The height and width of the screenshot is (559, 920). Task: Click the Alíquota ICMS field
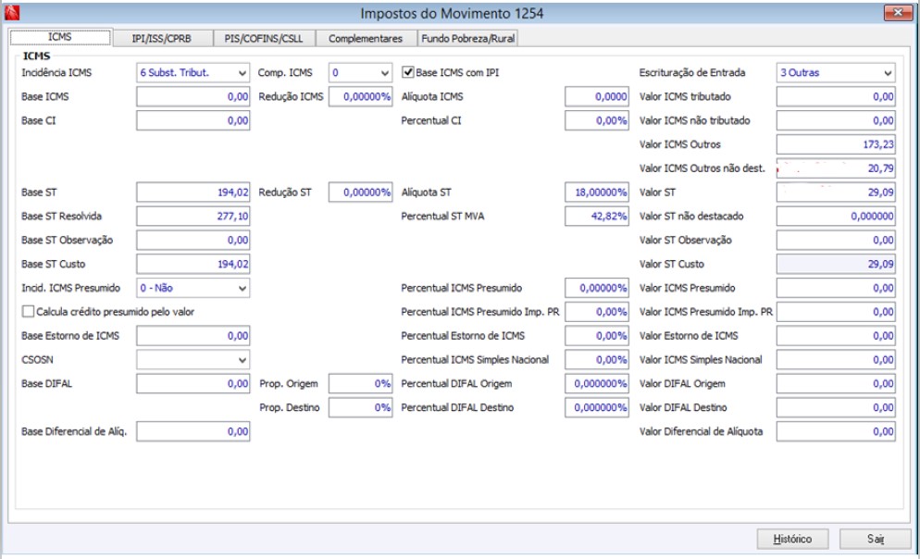point(597,97)
